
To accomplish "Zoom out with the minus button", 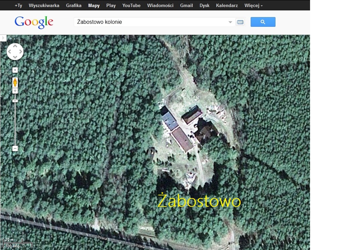I will pos(15,148).
